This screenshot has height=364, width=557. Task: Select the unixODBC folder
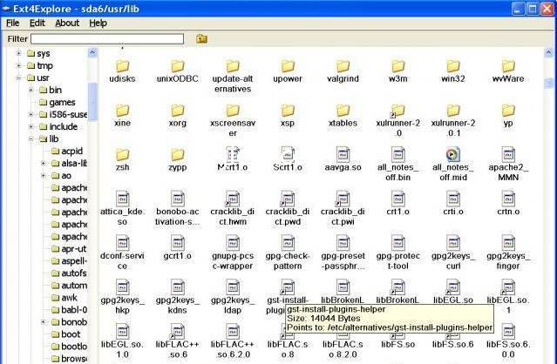[x=177, y=66]
